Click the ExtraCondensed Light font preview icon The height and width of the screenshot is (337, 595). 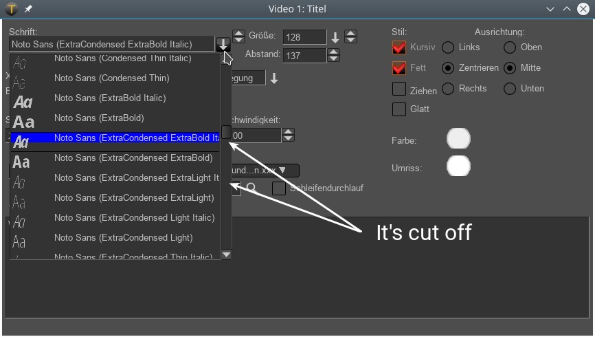(x=19, y=241)
